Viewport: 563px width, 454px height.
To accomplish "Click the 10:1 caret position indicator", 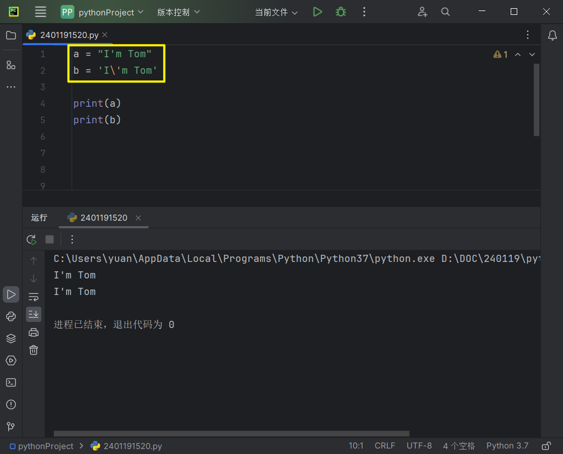I will tap(356, 446).
